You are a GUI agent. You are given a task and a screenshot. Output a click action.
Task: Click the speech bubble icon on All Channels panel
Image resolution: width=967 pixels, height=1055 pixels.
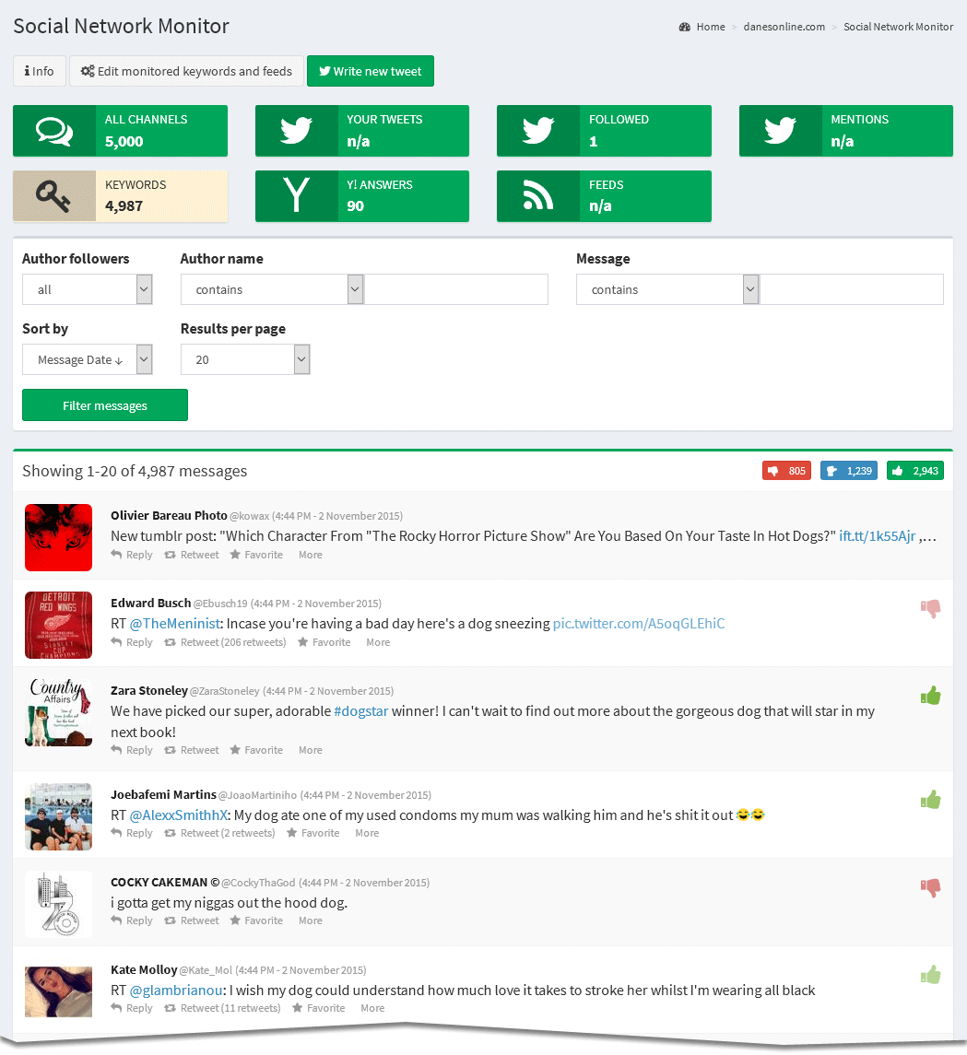pyautogui.click(x=53, y=130)
